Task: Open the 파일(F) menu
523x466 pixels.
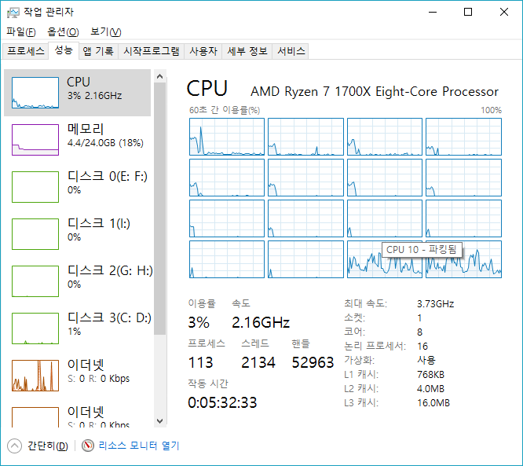Action: (x=20, y=32)
